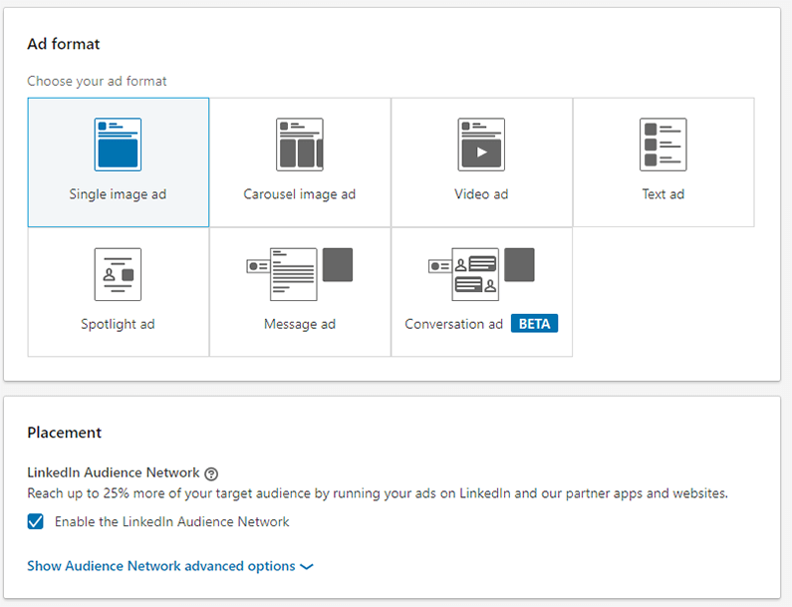Select the Text ad list icon
The height and width of the screenshot is (607, 792).
(x=663, y=145)
